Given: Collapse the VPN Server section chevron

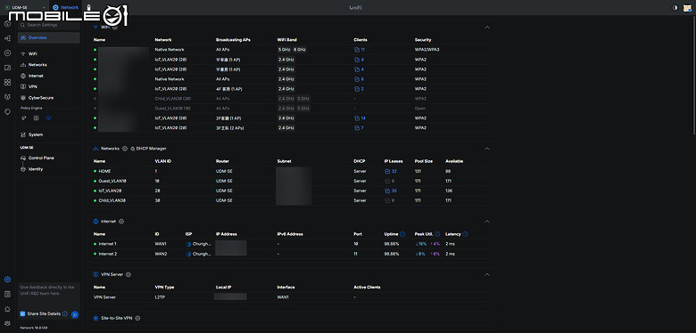Looking at the screenshot, I should coord(487,274).
